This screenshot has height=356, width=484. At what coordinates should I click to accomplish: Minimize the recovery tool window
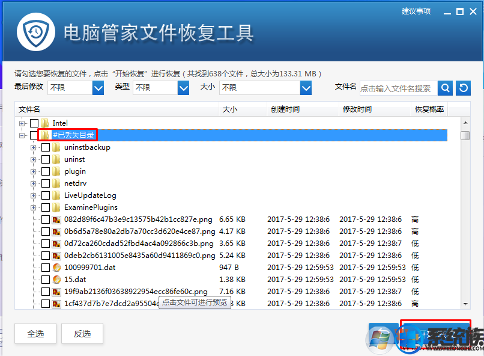(x=447, y=12)
